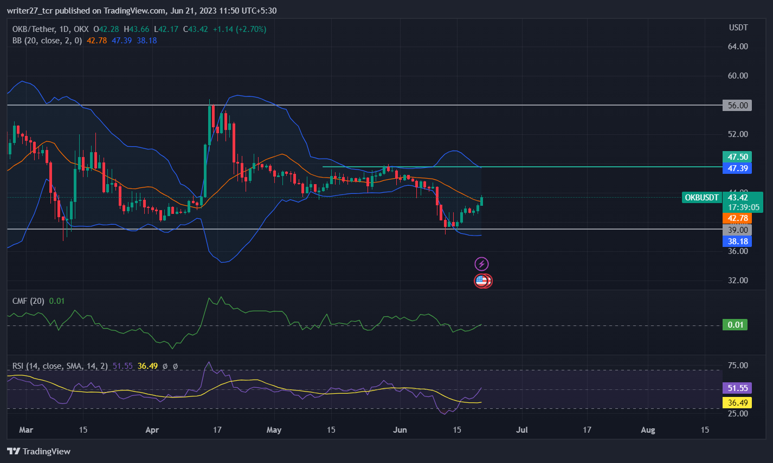The width and height of the screenshot is (773, 463).
Task: Click the 39.00 support line price label
Action: tap(738, 230)
